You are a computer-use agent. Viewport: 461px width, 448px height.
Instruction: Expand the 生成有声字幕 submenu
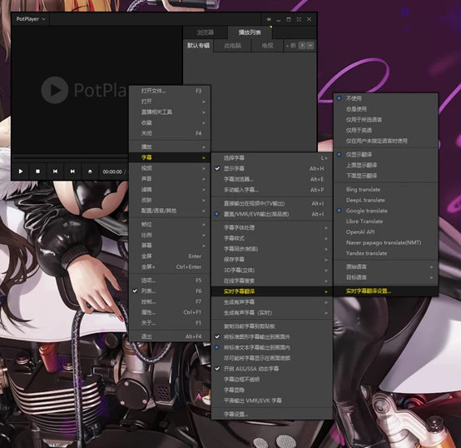(x=272, y=302)
